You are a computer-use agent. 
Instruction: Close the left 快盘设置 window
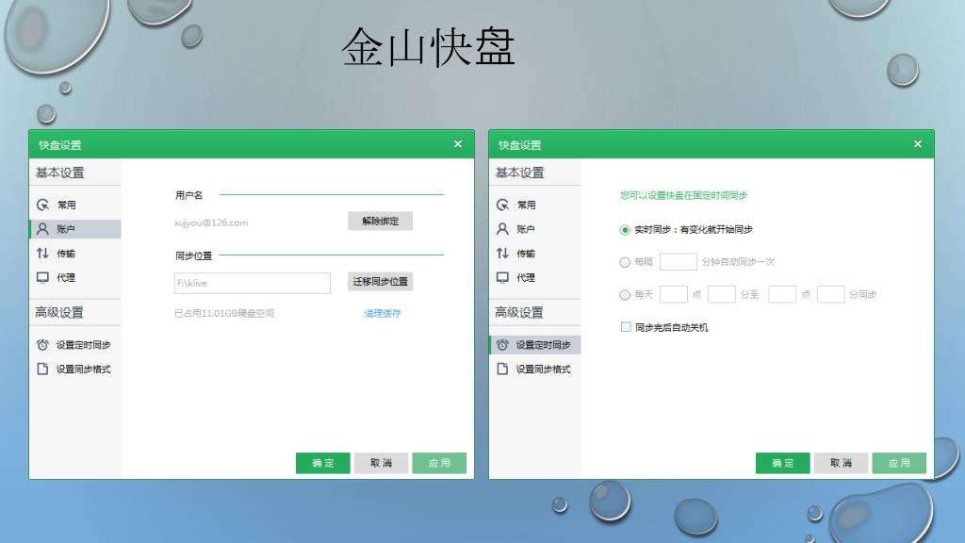tap(457, 144)
